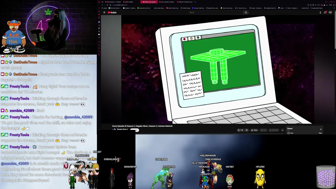The image size is (336, 189).
Task: Open the YouTube notifications bell
Action: (x=325, y=12)
